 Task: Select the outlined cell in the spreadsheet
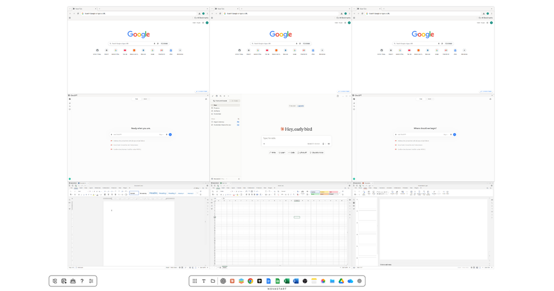(x=297, y=217)
